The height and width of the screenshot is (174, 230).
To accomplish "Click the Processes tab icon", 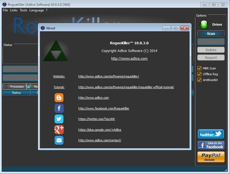I will 5,86.
